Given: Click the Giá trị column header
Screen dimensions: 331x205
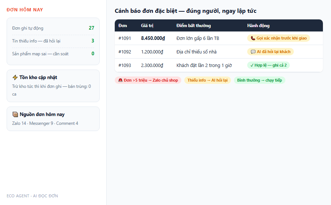Looking at the screenshot, I should pyautogui.click(x=147, y=26).
